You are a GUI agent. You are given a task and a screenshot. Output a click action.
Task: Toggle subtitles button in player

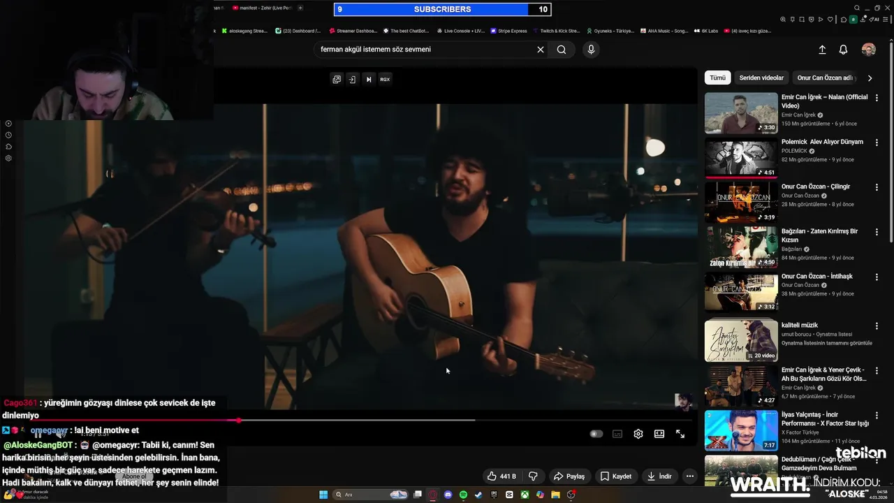click(x=617, y=434)
